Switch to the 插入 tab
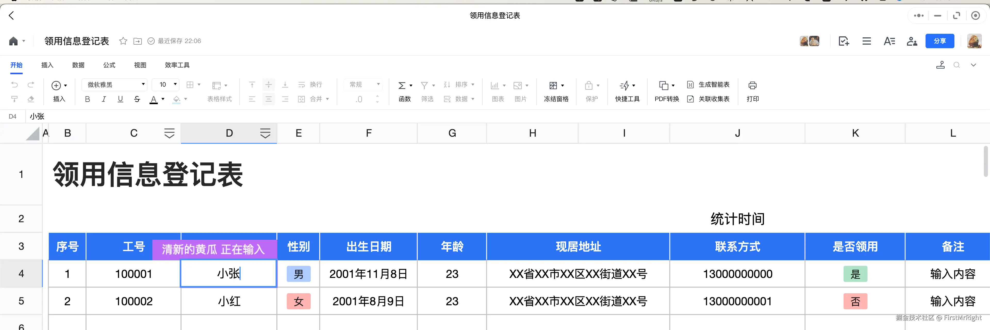The height and width of the screenshot is (330, 990). [47, 65]
